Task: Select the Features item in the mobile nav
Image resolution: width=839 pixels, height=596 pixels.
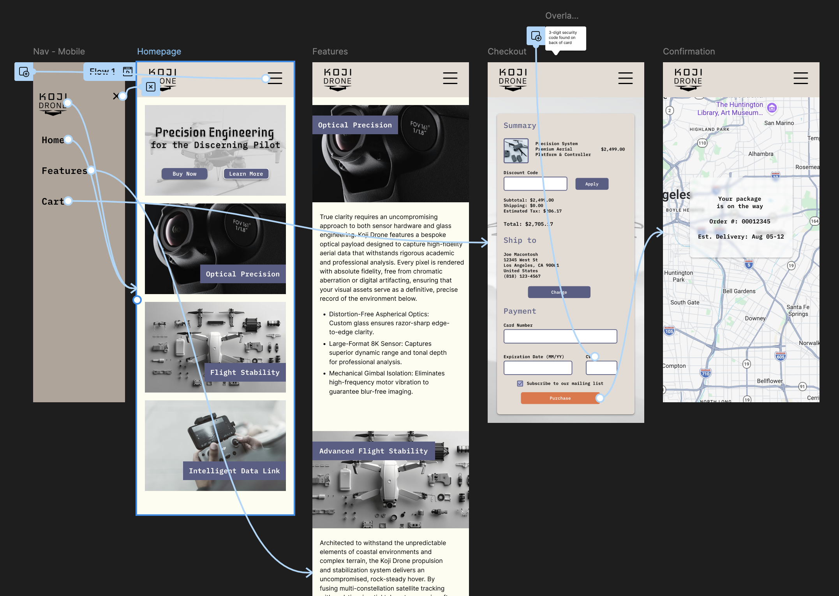Action: pyautogui.click(x=64, y=171)
